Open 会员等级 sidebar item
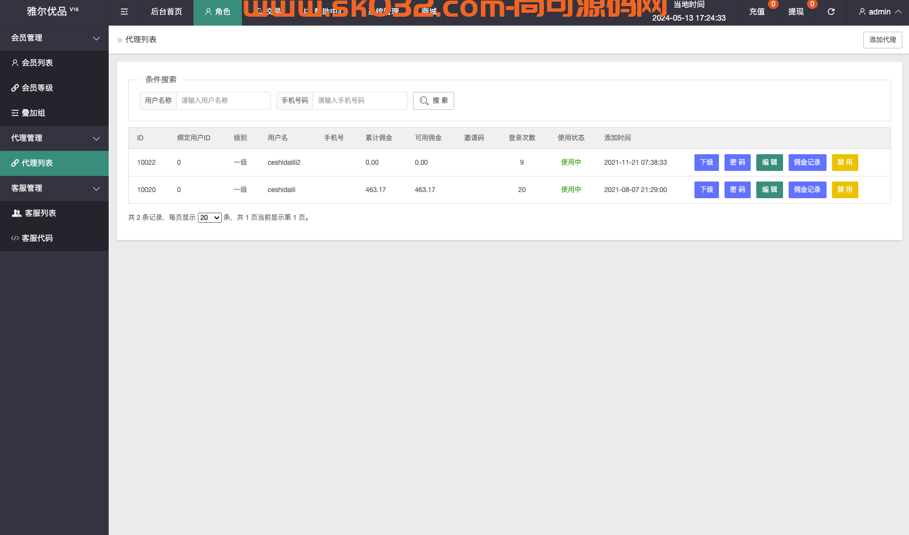This screenshot has width=909, height=535. click(x=54, y=88)
